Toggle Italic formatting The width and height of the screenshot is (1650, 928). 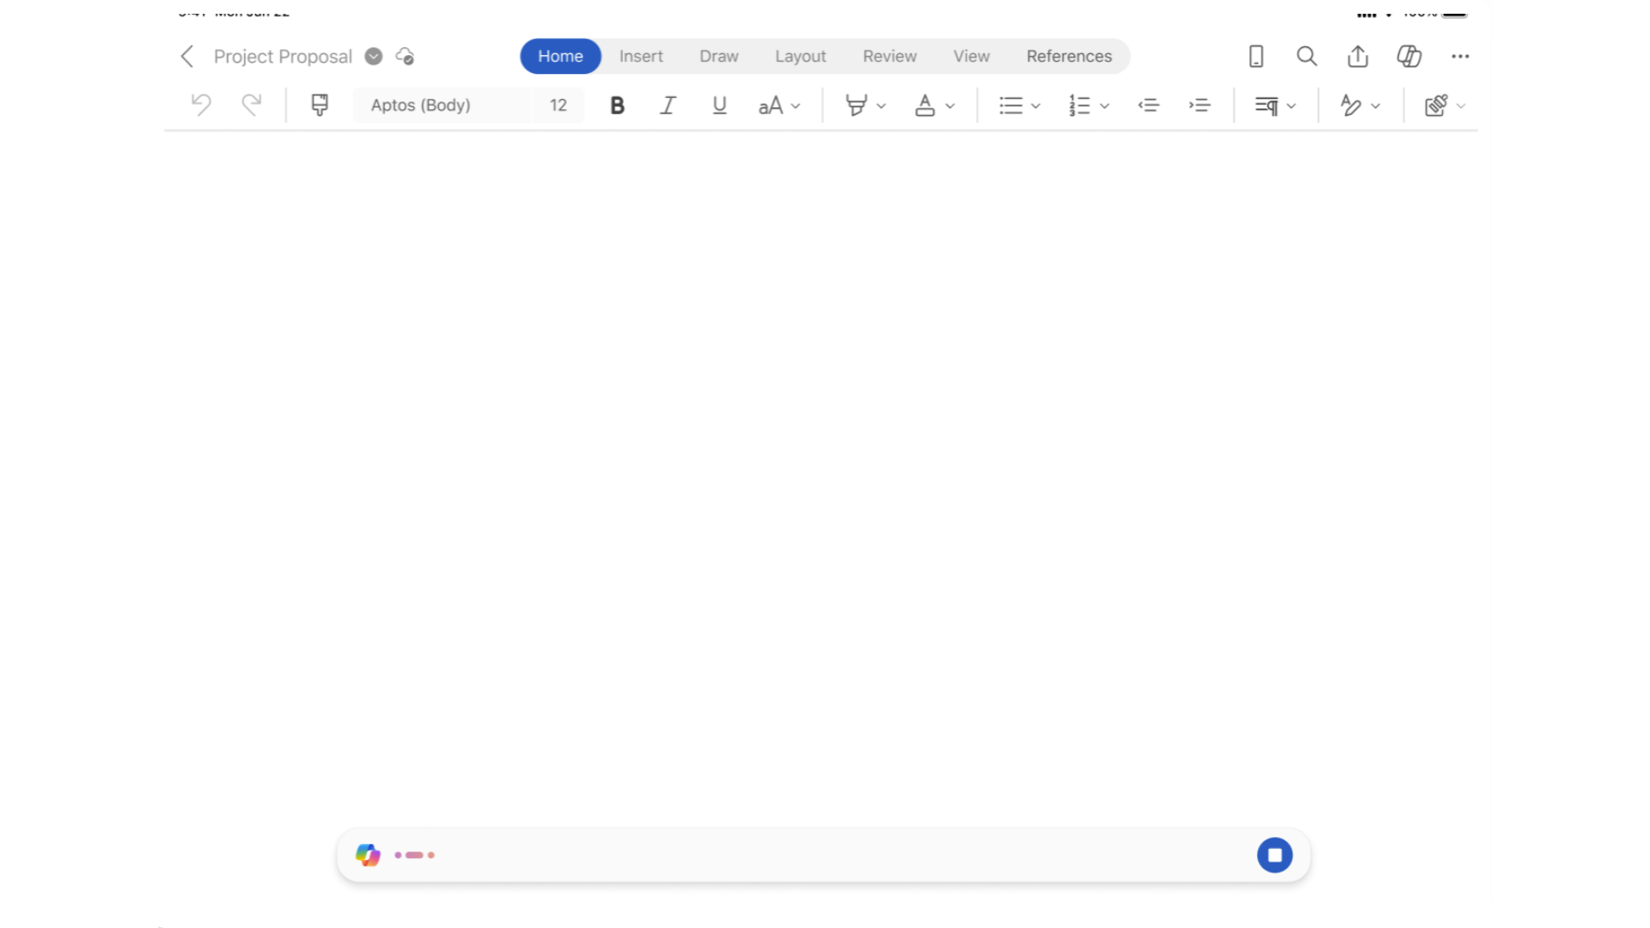pos(668,105)
